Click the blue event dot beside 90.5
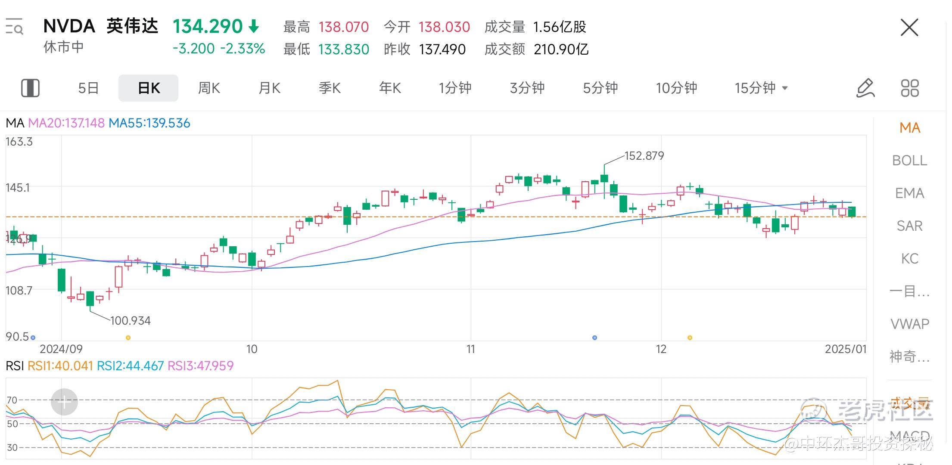Viewport: 952px width, 465px height. (33, 338)
